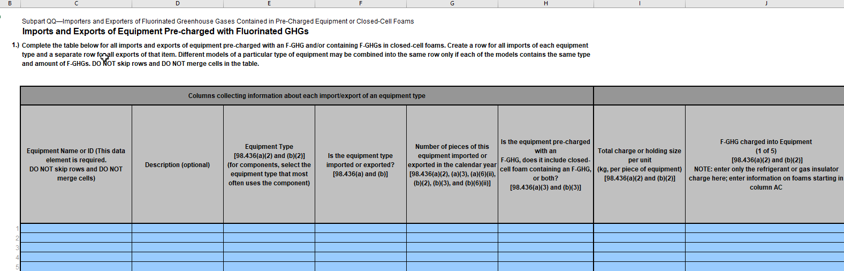Select column G header
Screen dimensions: 844x271
452,3
